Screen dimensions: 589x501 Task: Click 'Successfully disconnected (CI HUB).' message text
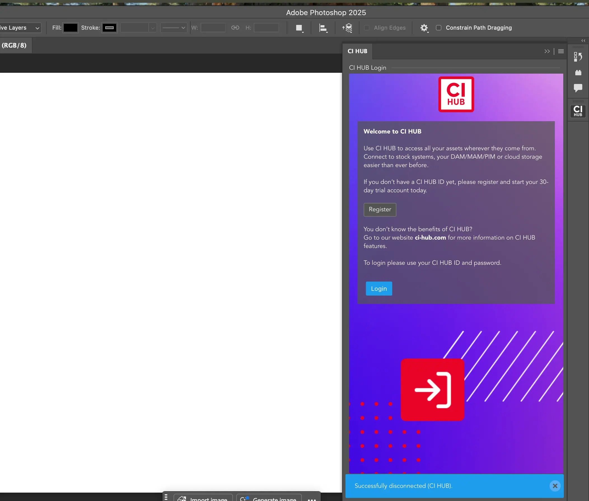(403, 486)
